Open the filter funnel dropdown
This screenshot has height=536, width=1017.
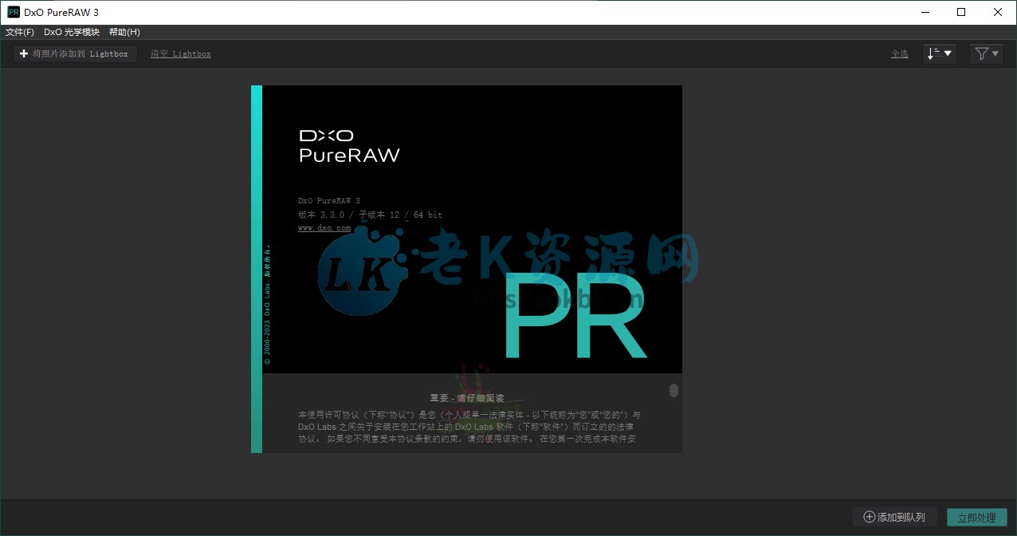(x=987, y=53)
